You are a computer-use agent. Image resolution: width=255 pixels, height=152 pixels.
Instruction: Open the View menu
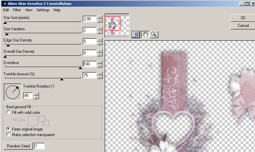click(x=29, y=10)
